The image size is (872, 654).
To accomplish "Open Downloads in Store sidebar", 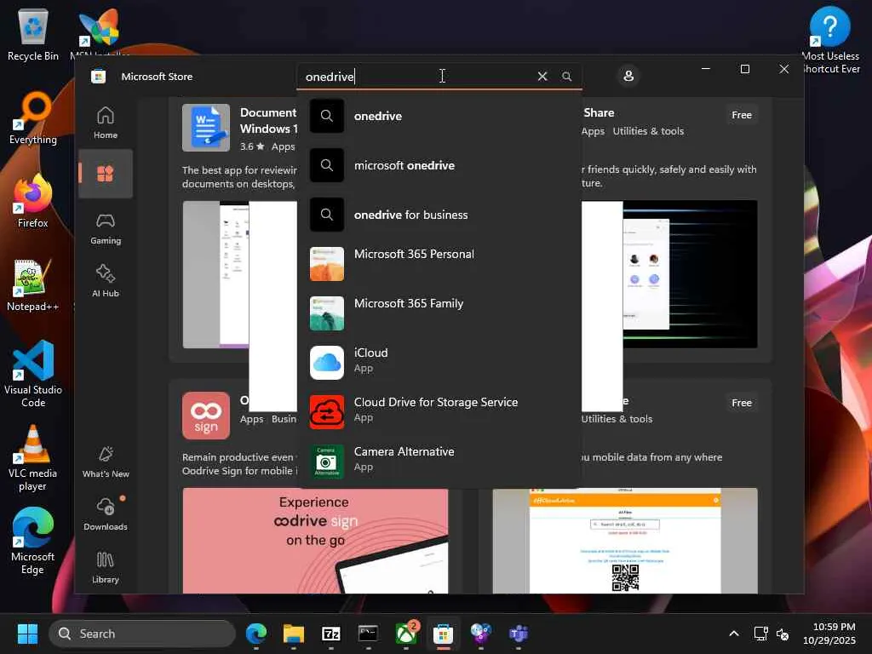I will pos(105,514).
